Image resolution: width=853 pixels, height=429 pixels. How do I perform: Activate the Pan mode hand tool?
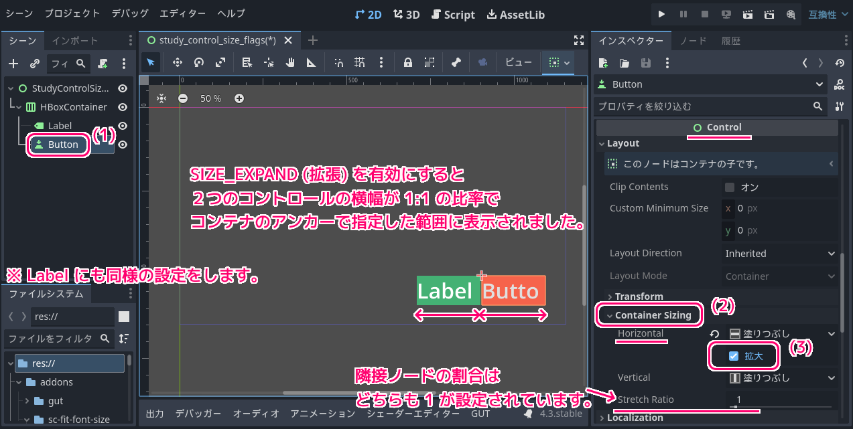click(x=290, y=63)
